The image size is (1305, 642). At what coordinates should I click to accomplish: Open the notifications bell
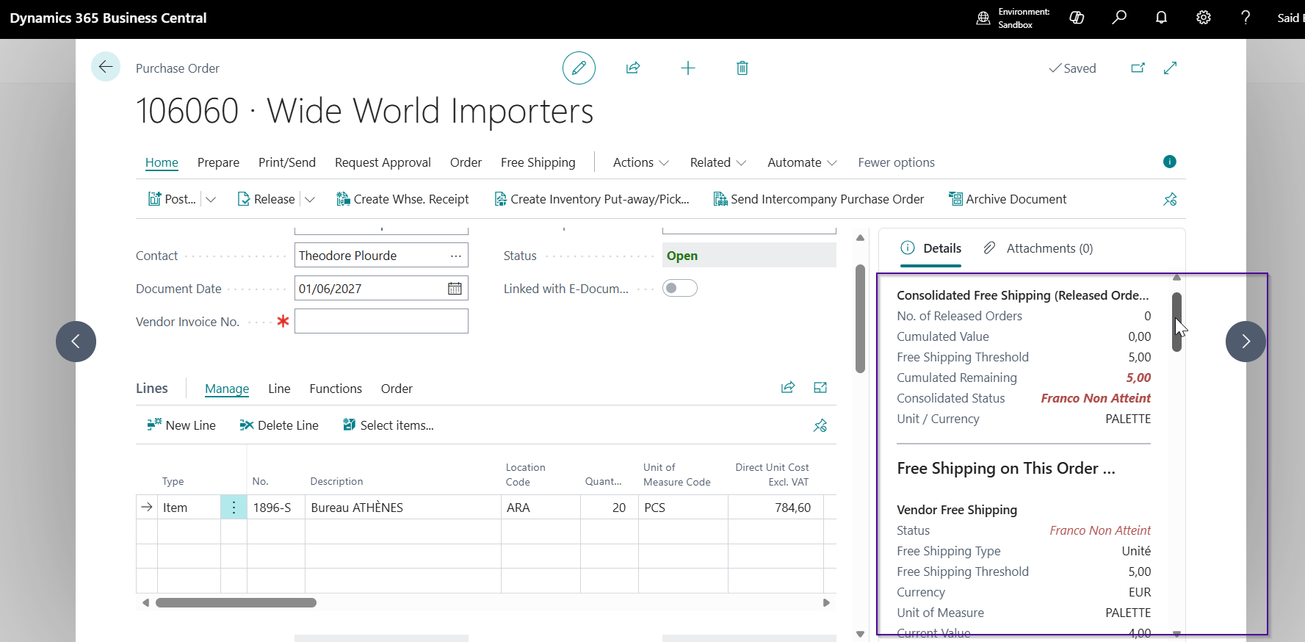(1161, 18)
